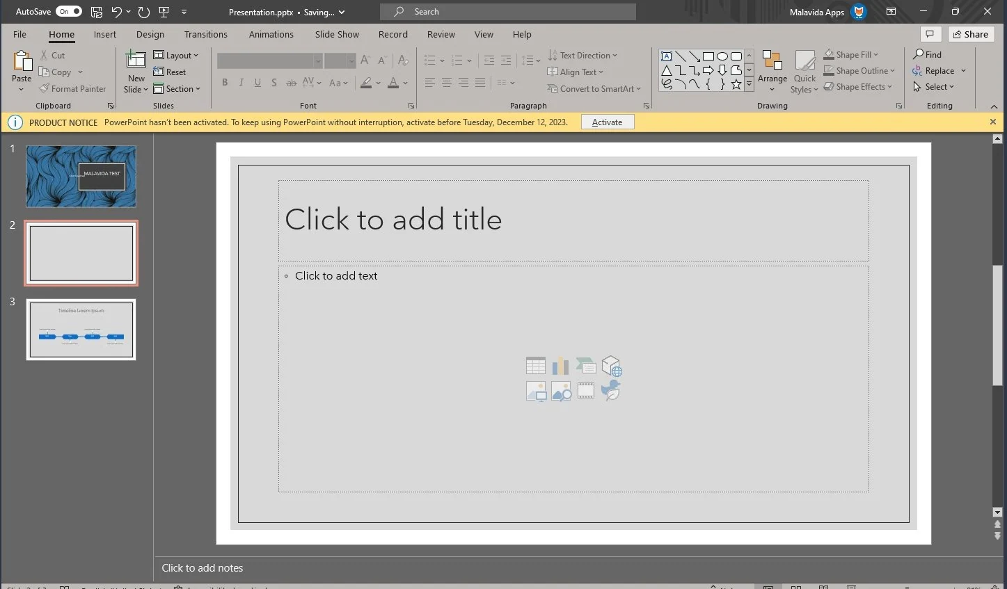Dismiss the product notice bar
The image size is (1007, 589).
[993, 122]
